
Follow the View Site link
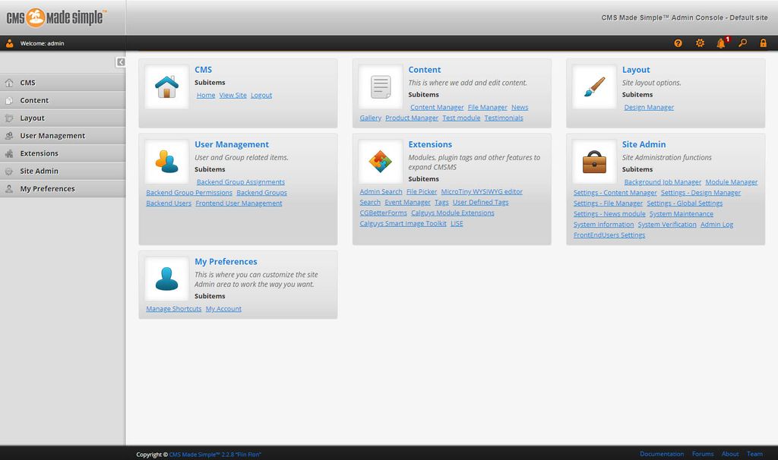click(x=232, y=95)
